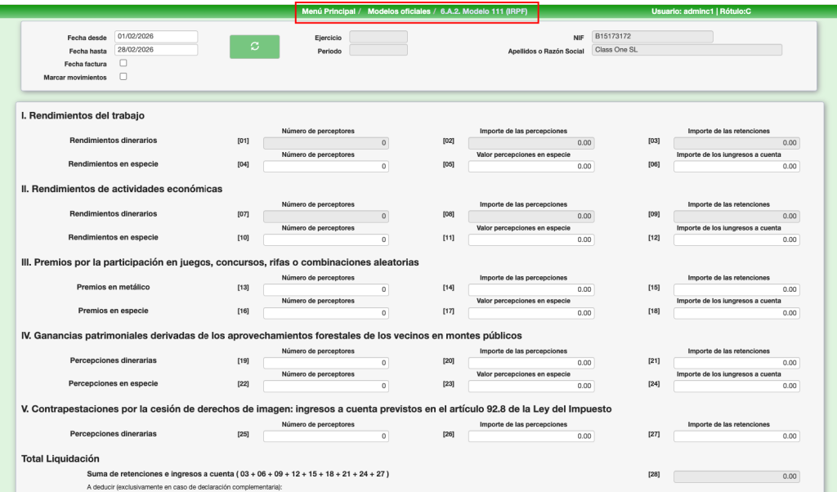Focus field [13] premios en metálico perceptores
The image size is (837, 492).
(x=325, y=289)
